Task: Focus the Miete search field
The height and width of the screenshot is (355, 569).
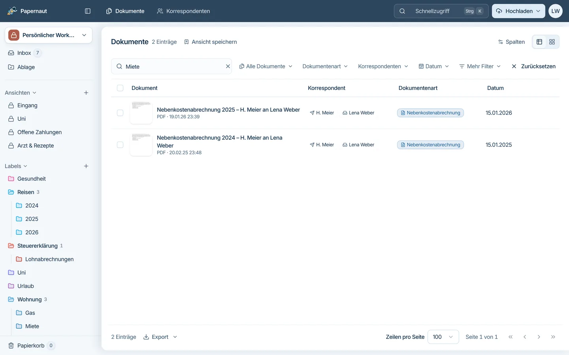Action: click(x=172, y=66)
